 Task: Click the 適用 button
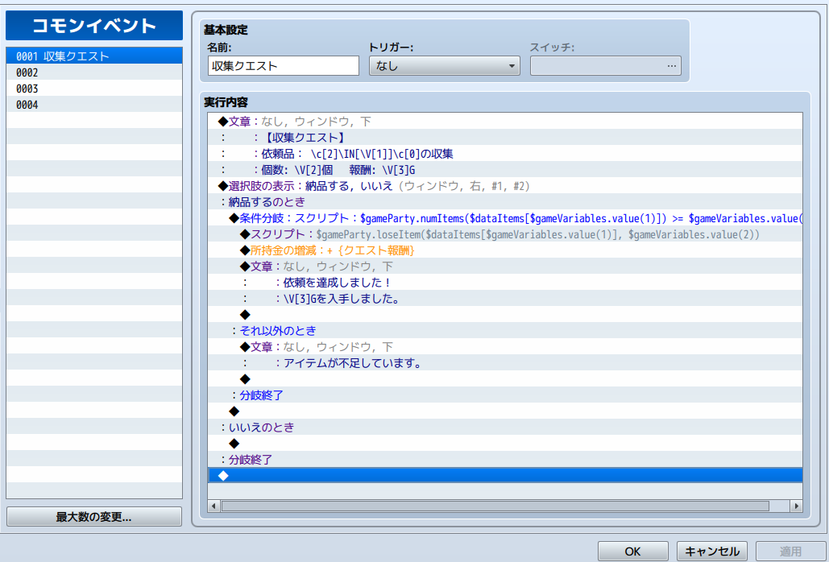790,552
